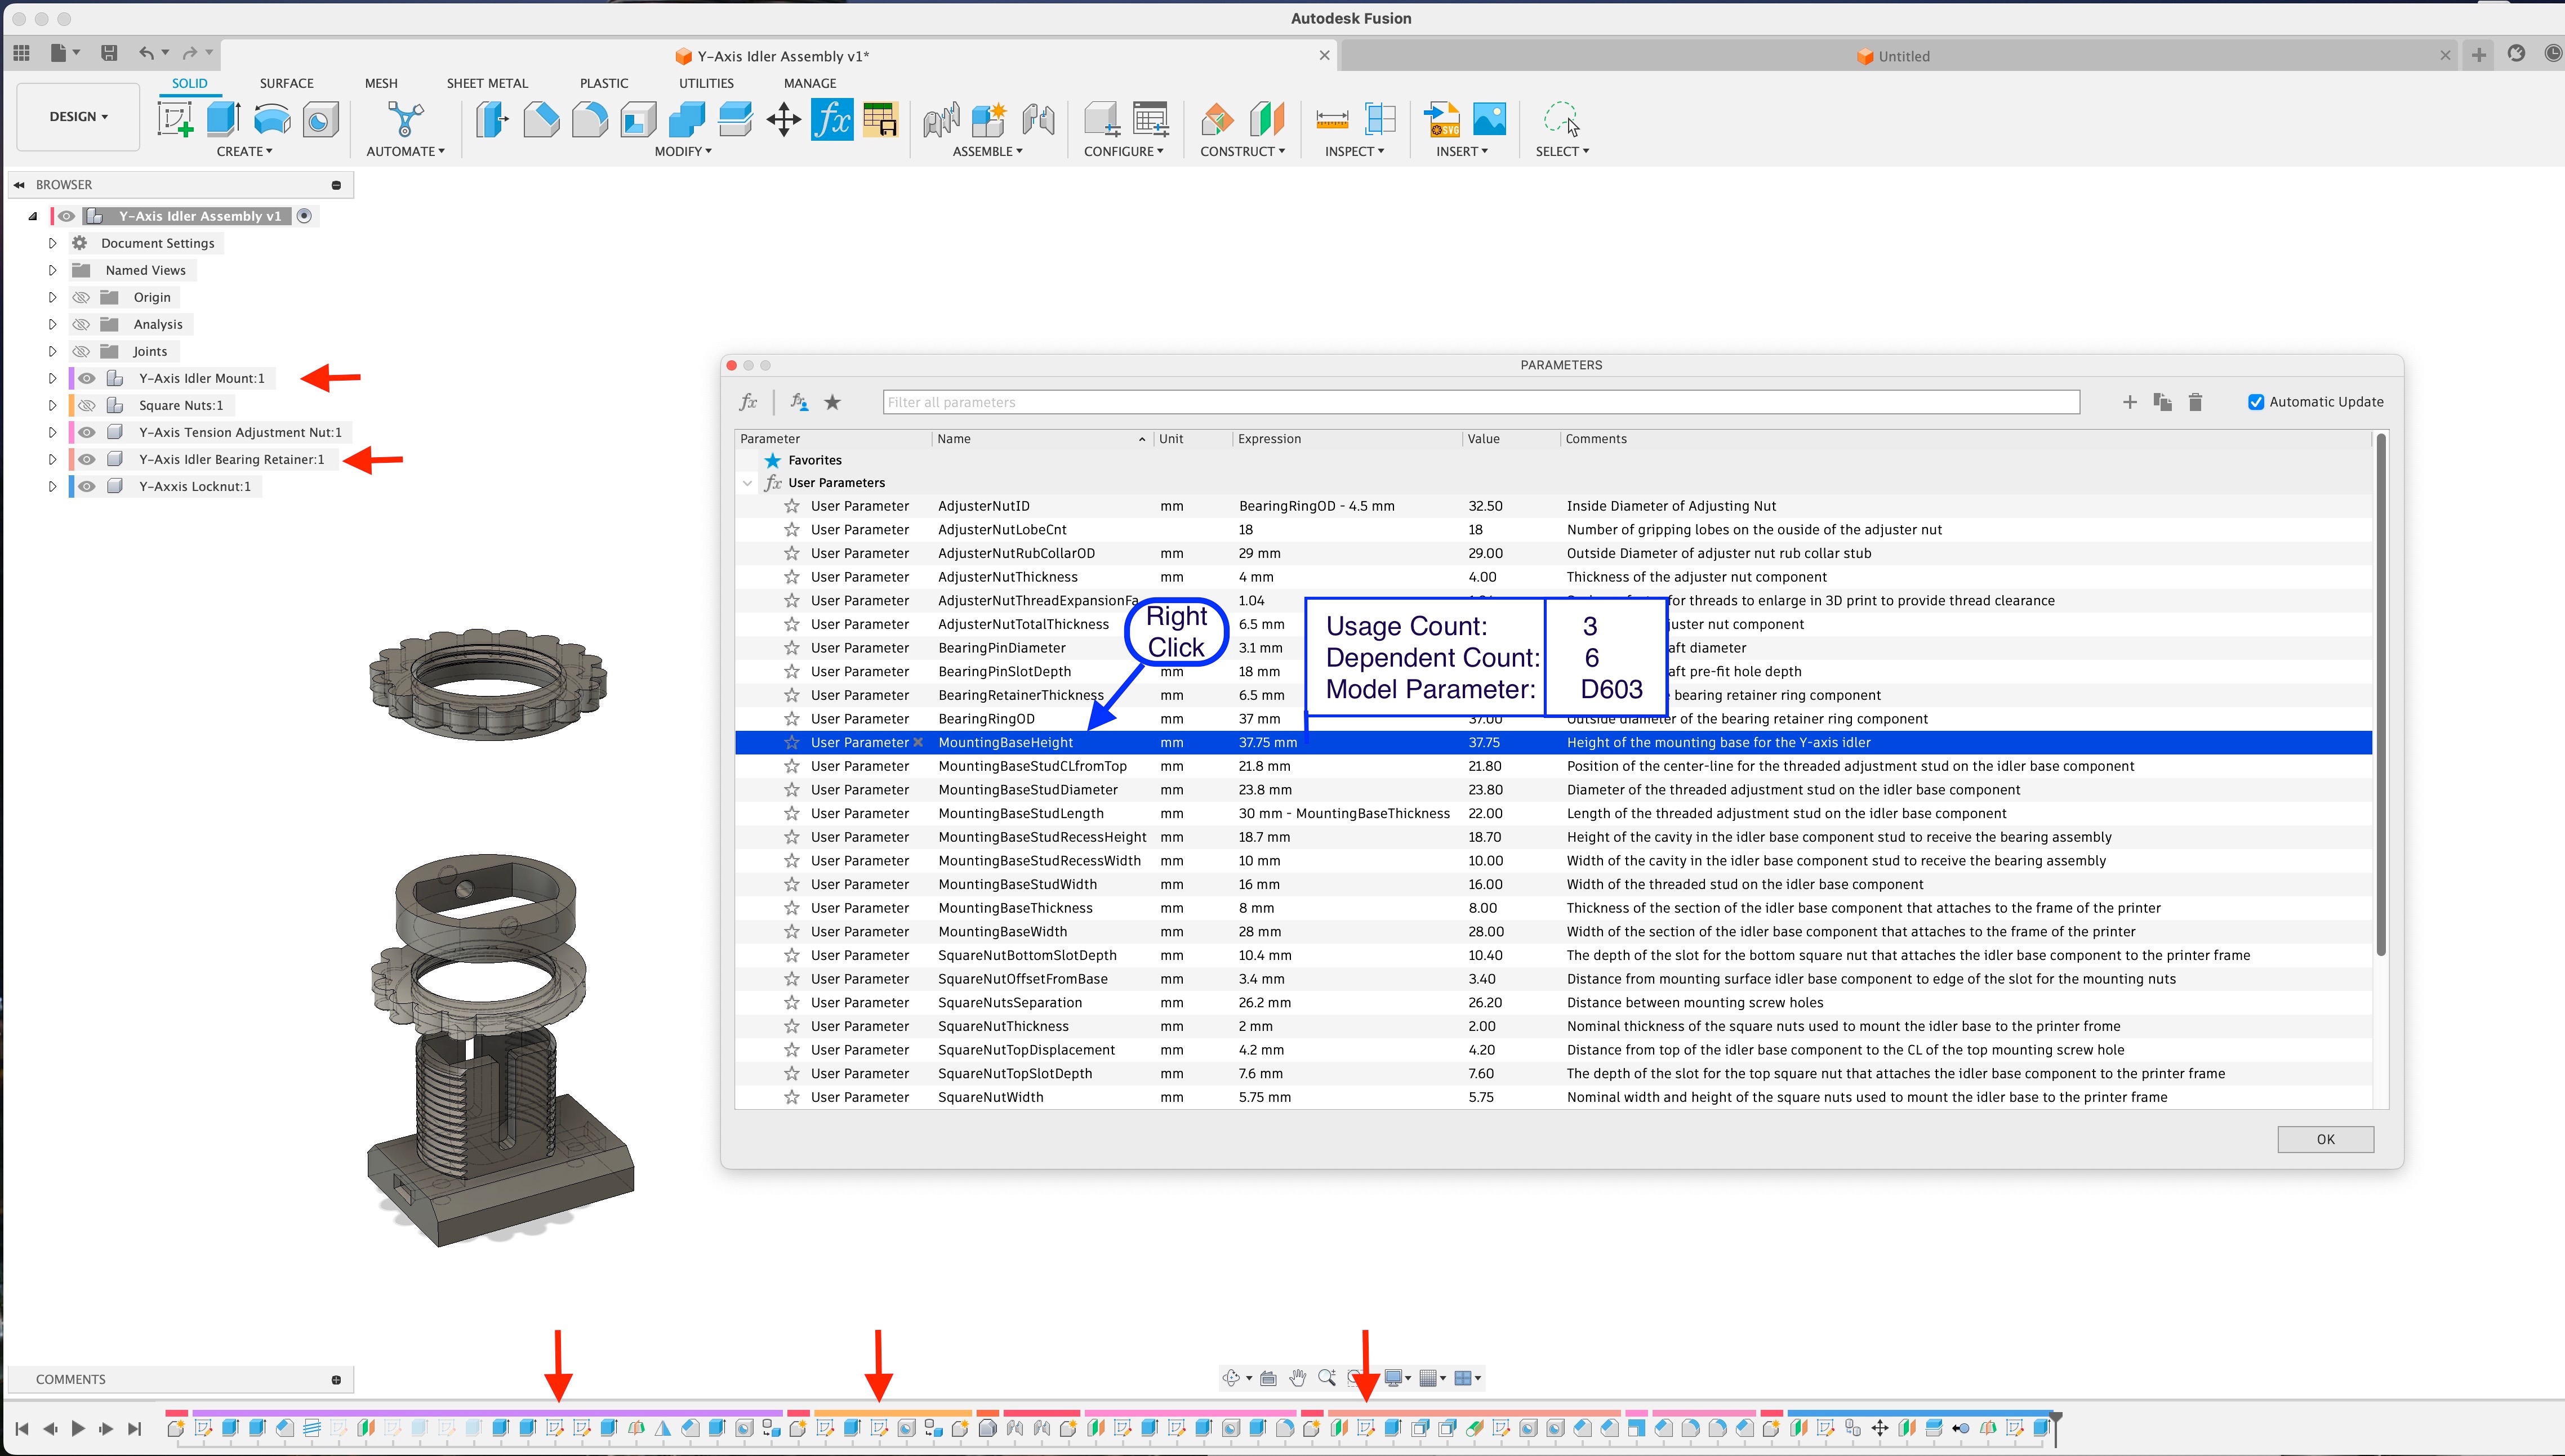Open the DESIGN workspace dropdown

point(79,117)
